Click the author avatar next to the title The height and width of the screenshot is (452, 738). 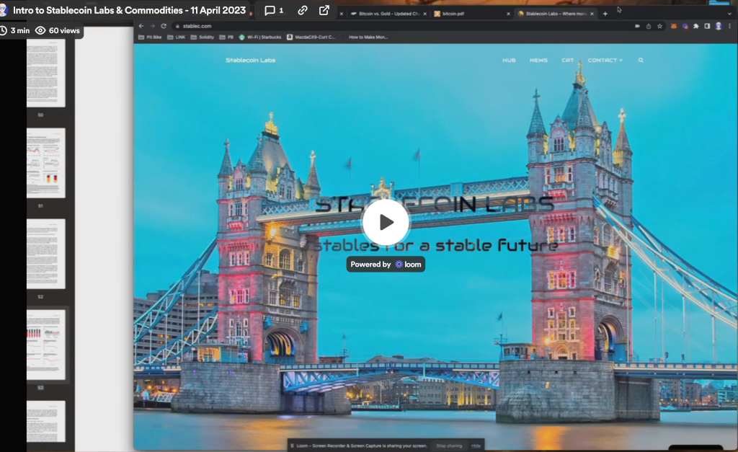coord(4,10)
